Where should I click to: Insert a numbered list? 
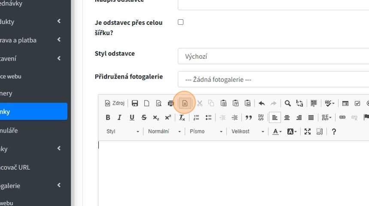(197, 118)
